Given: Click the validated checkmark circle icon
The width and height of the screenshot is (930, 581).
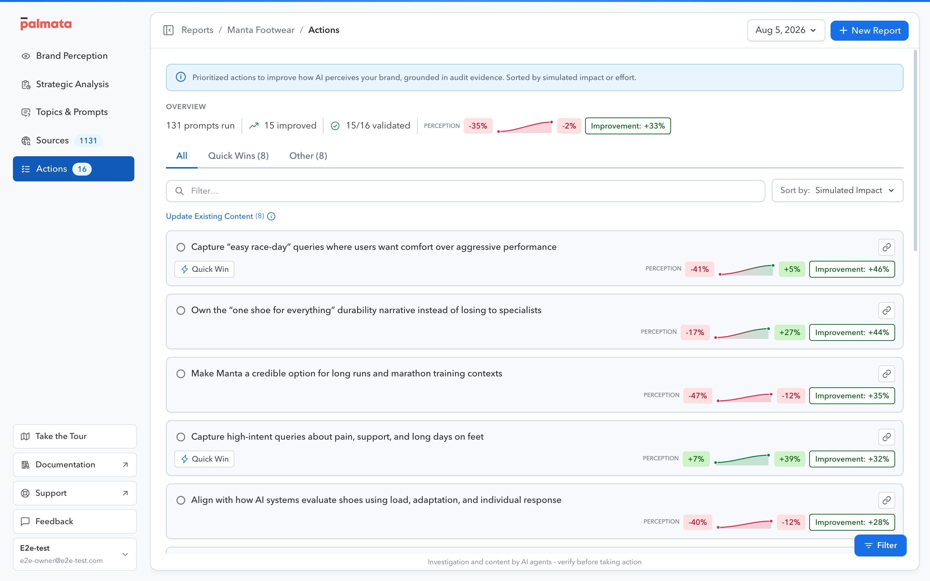Looking at the screenshot, I should tap(335, 126).
